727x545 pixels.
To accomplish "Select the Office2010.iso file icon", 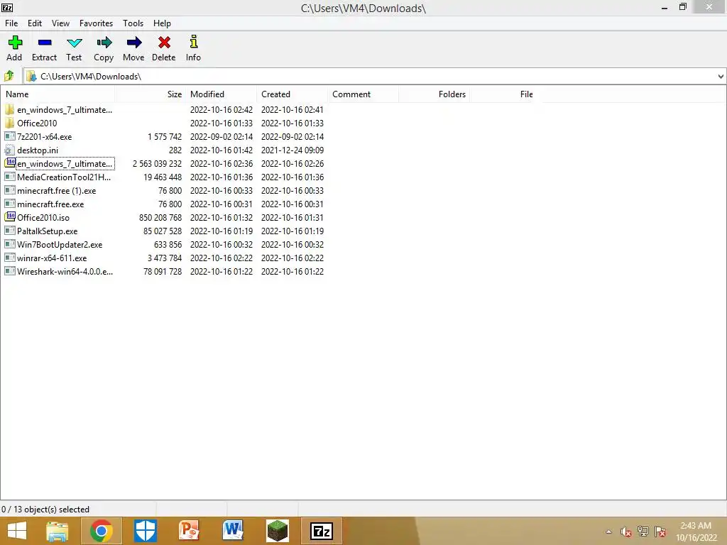I will coord(10,217).
